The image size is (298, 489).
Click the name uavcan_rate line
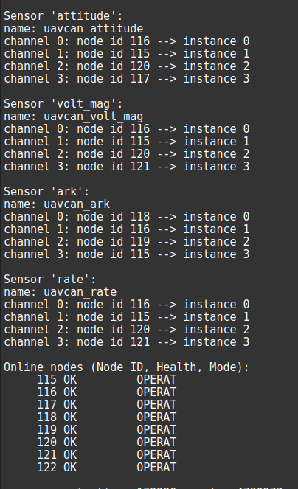[60, 292]
